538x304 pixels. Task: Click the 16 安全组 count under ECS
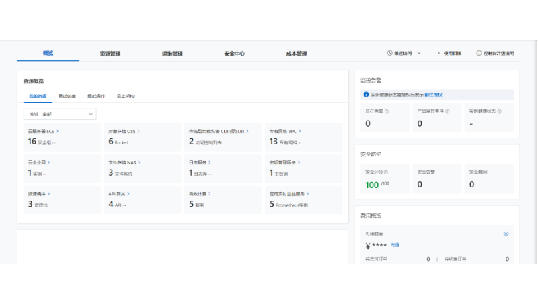[42, 142]
